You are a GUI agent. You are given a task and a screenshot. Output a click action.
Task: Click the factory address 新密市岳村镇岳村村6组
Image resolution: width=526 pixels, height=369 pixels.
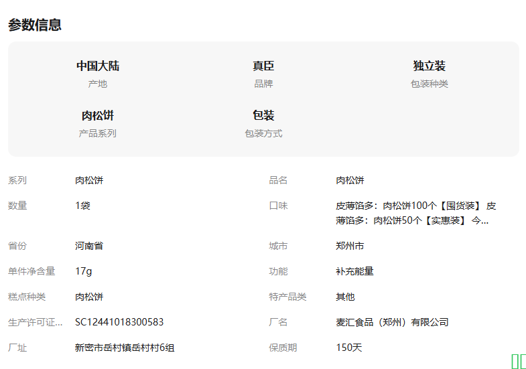coord(125,348)
